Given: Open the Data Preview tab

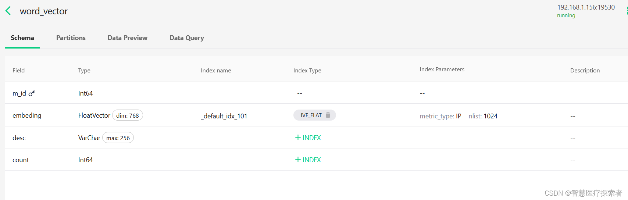Looking at the screenshot, I should click(128, 38).
